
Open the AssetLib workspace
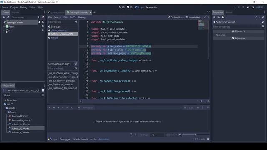pos(151,7)
